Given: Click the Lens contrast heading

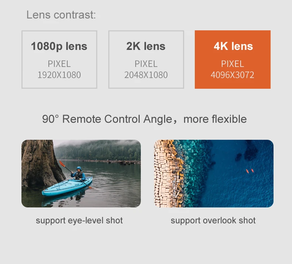Looking at the screenshot, I should (x=61, y=15).
